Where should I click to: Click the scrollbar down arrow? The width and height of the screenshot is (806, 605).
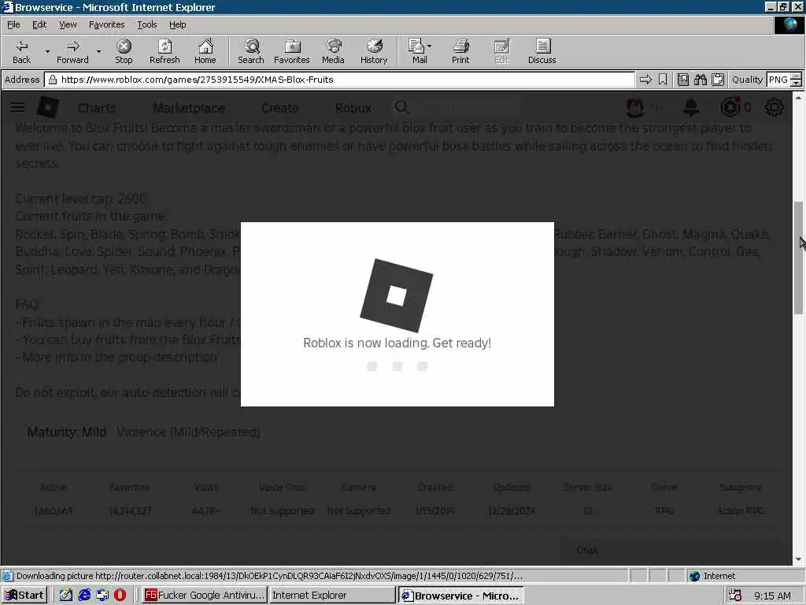coord(798,559)
